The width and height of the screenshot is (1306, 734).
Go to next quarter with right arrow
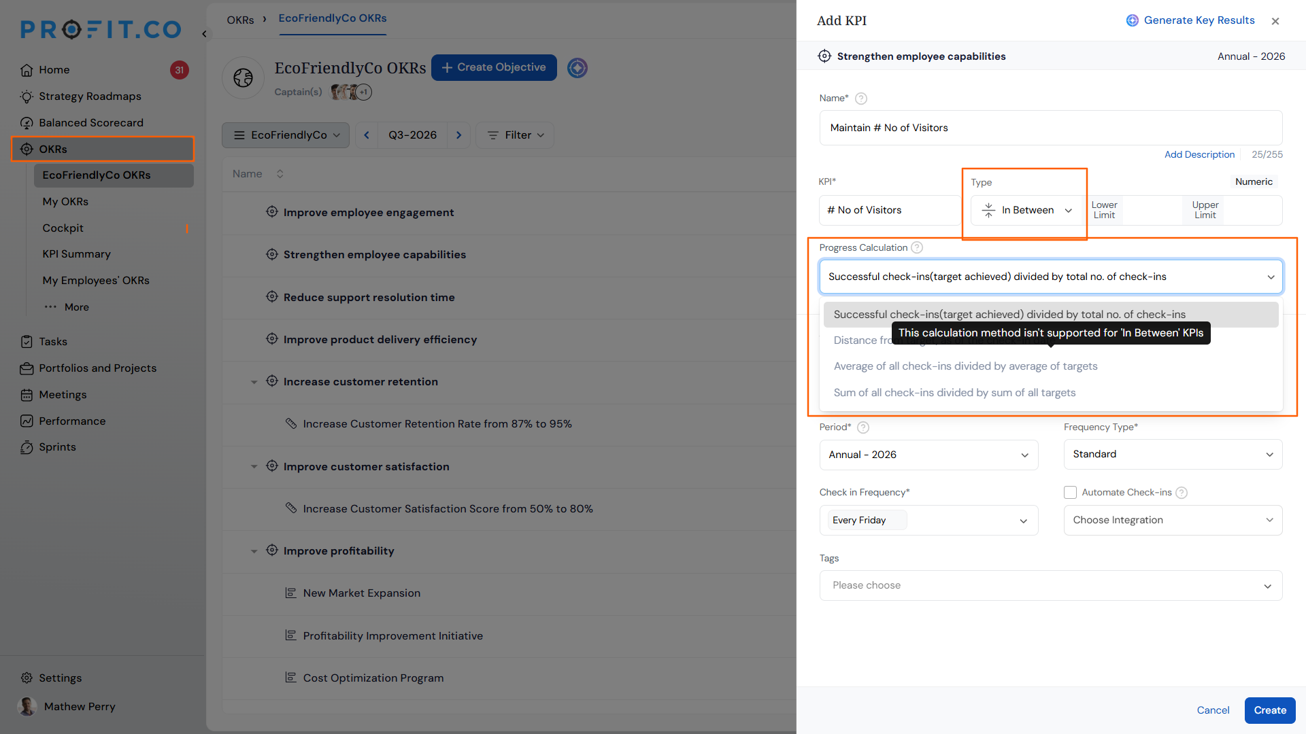pyautogui.click(x=459, y=135)
